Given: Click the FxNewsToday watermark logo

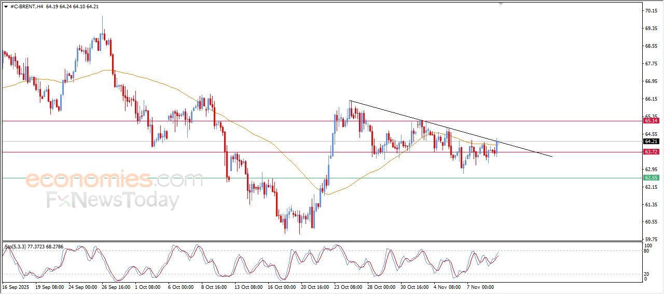Looking at the screenshot, I should (113, 200).
